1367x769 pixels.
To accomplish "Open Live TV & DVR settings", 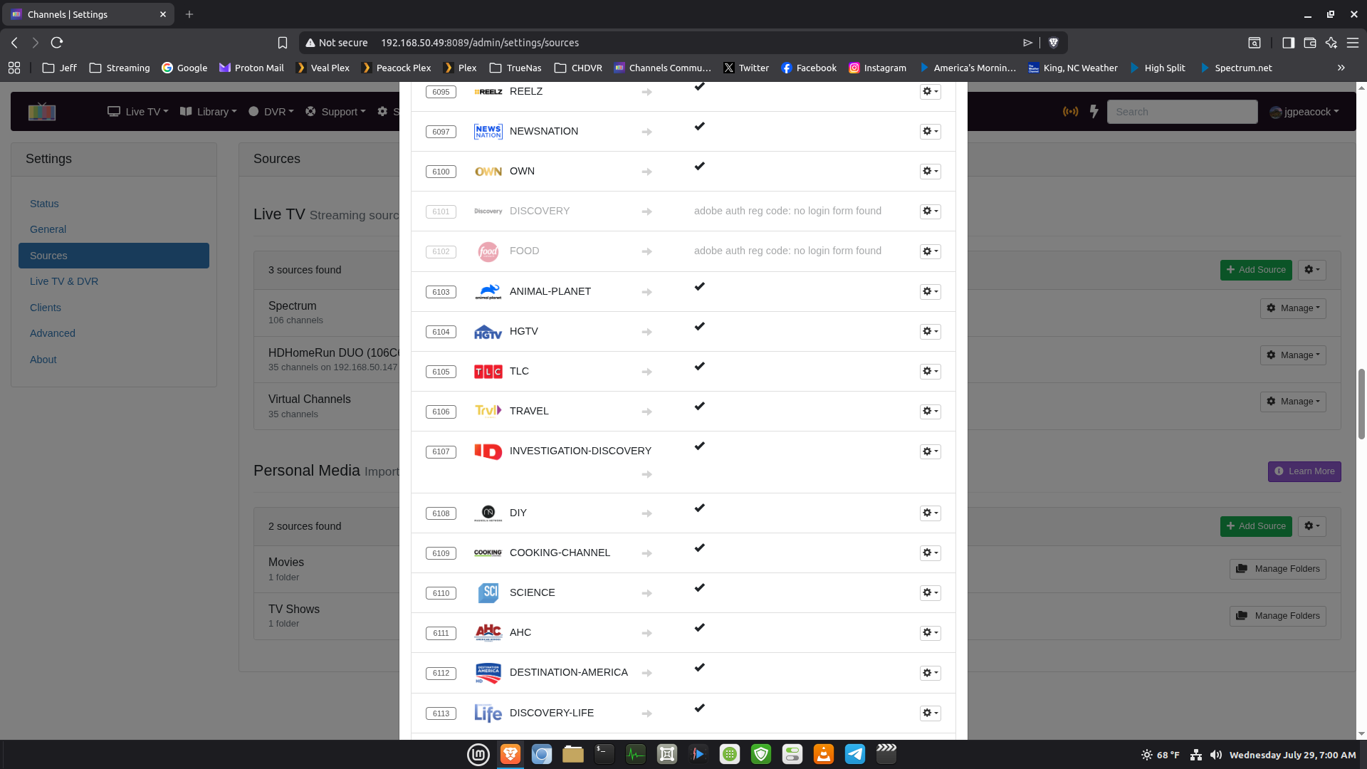I will tap(64, 281).
